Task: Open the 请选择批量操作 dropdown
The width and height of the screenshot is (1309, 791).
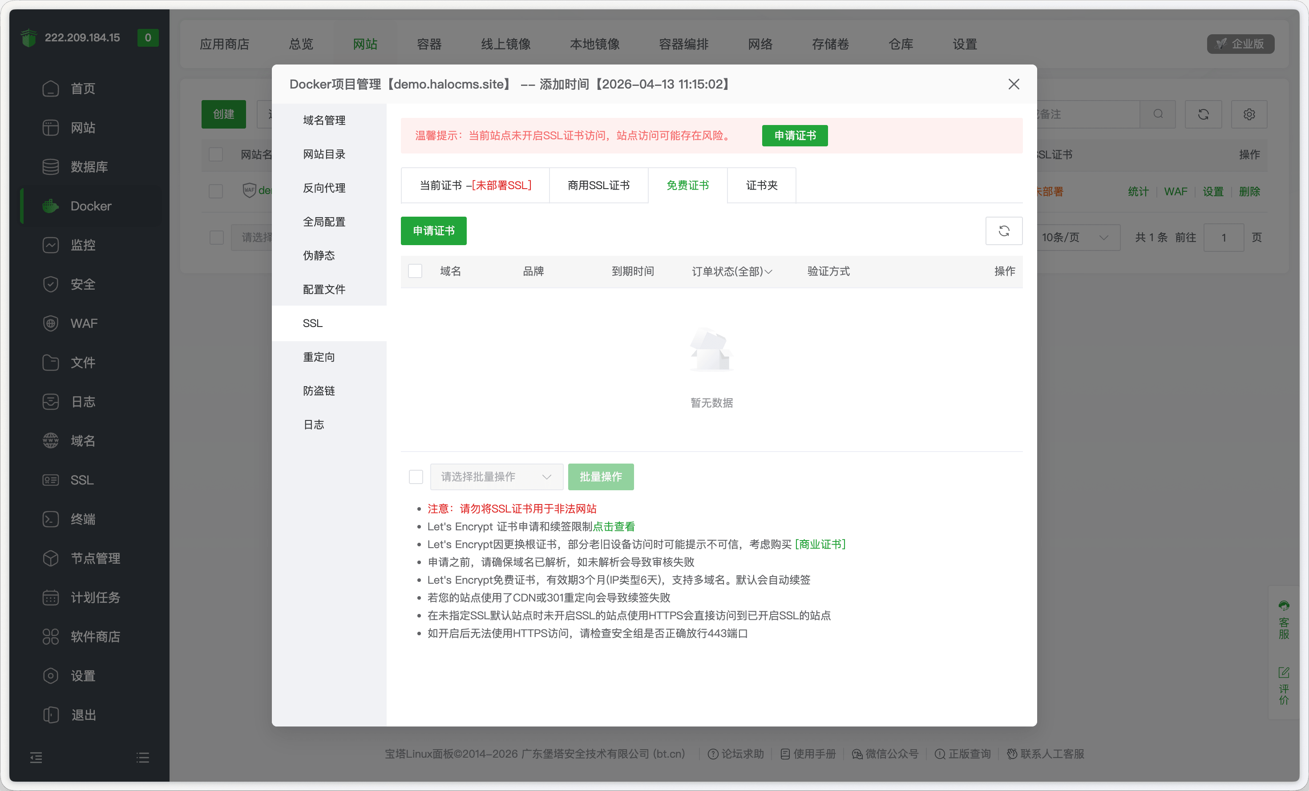Action: 496,476
